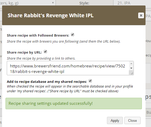Click the green success message banner
Image resolution: width=151 pixels, height=127 pixels.
click(x=74, y=103)
